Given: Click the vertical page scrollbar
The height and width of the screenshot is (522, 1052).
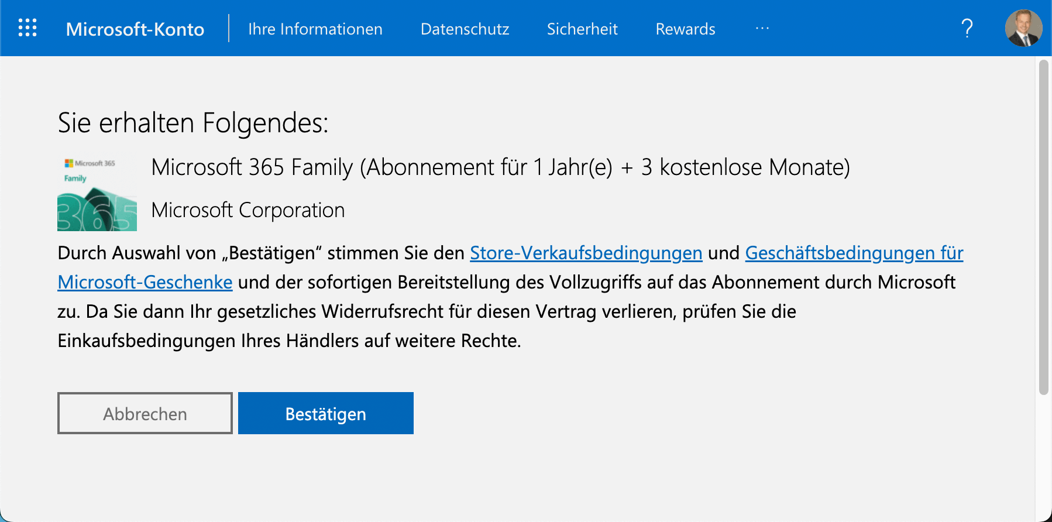Looking at the screenshot, I should 1043,227.
